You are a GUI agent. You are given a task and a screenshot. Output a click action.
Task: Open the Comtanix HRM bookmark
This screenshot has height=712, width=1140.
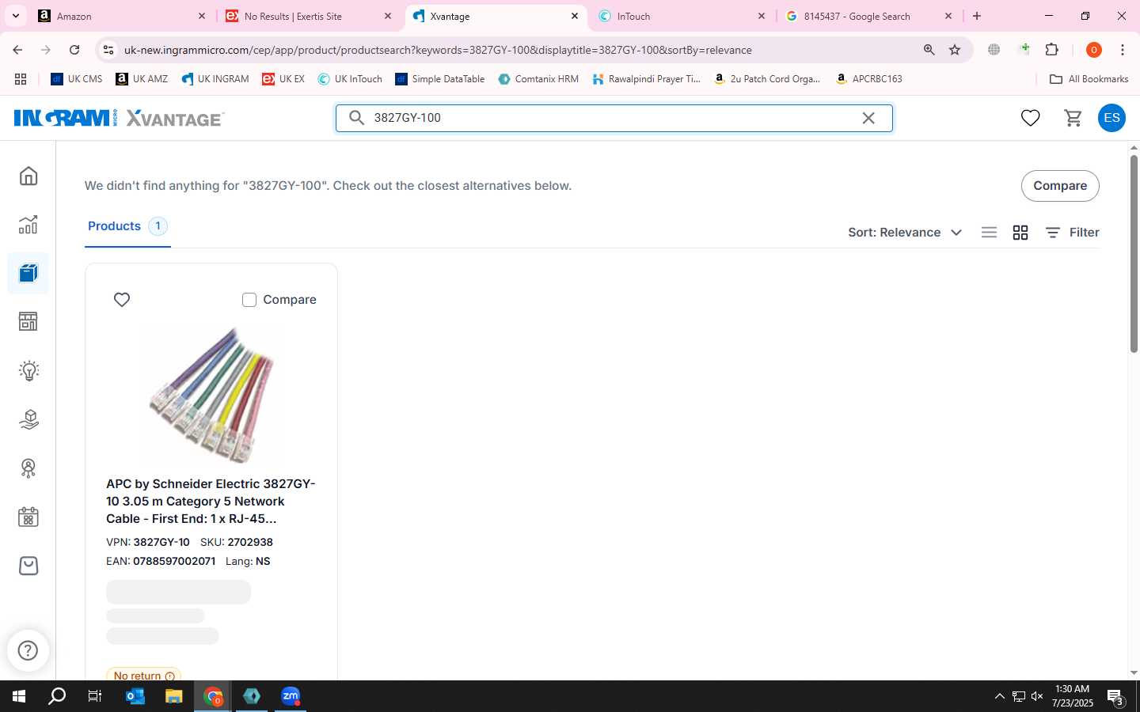click(x=538, y=79)
